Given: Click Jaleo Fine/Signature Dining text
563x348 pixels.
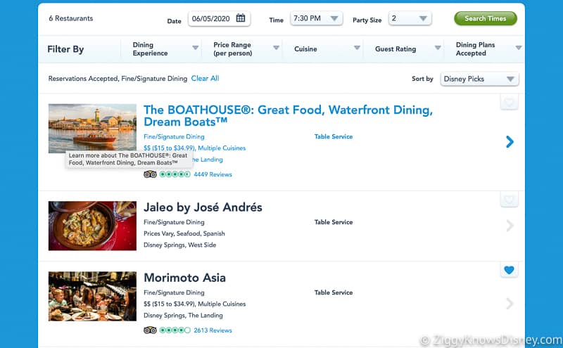Looking at the screenshot, I should [174, 222].
